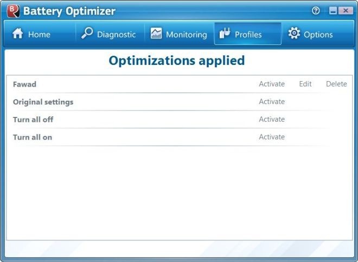
Task: Click the Options gear icon
Action: coord(294,33)
